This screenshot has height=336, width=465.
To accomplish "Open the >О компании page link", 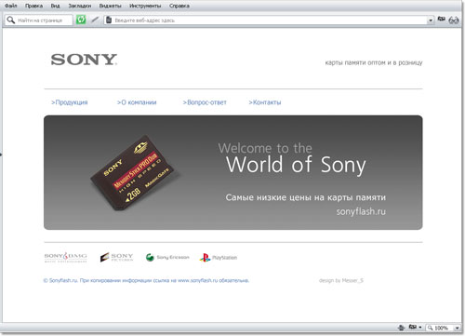I will click(x=137, y=102).
